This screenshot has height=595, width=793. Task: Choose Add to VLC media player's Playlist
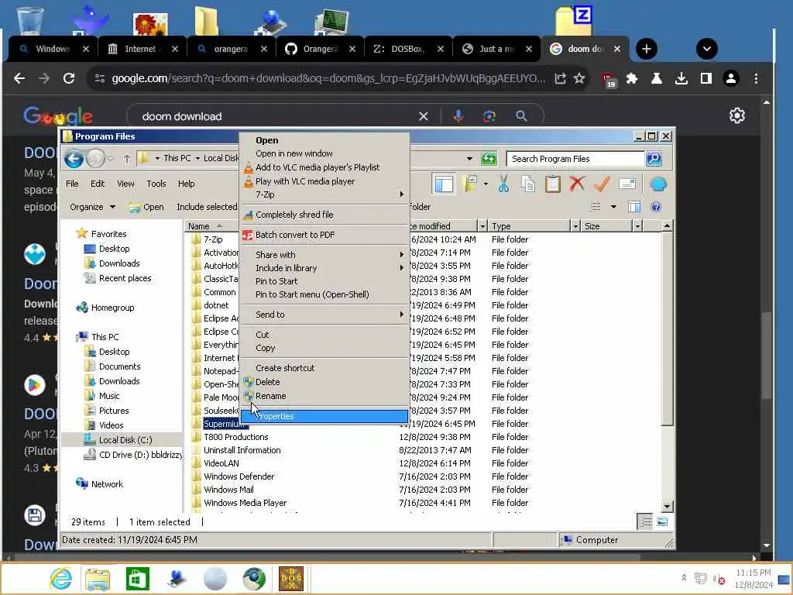pos(317,167)
